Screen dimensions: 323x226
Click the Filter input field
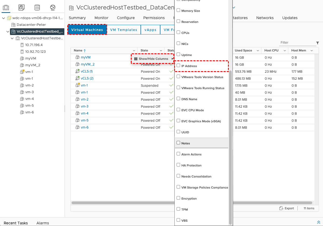pos(297,43)
